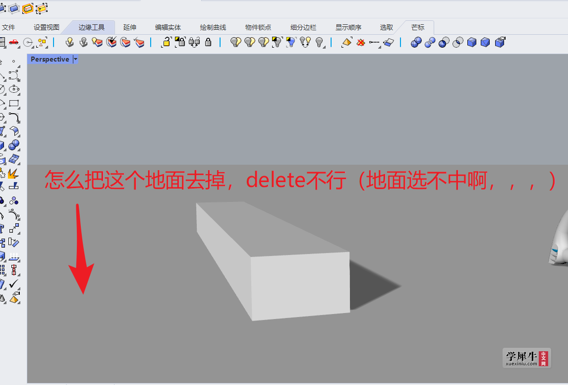This screenshot has width=568, height=385.
Task: Select the control point curve tool
Action: 14,75
